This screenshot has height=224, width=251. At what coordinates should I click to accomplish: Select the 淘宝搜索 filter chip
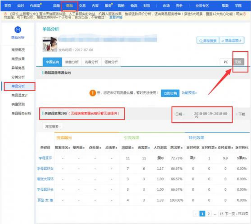(x=53, y=126)
